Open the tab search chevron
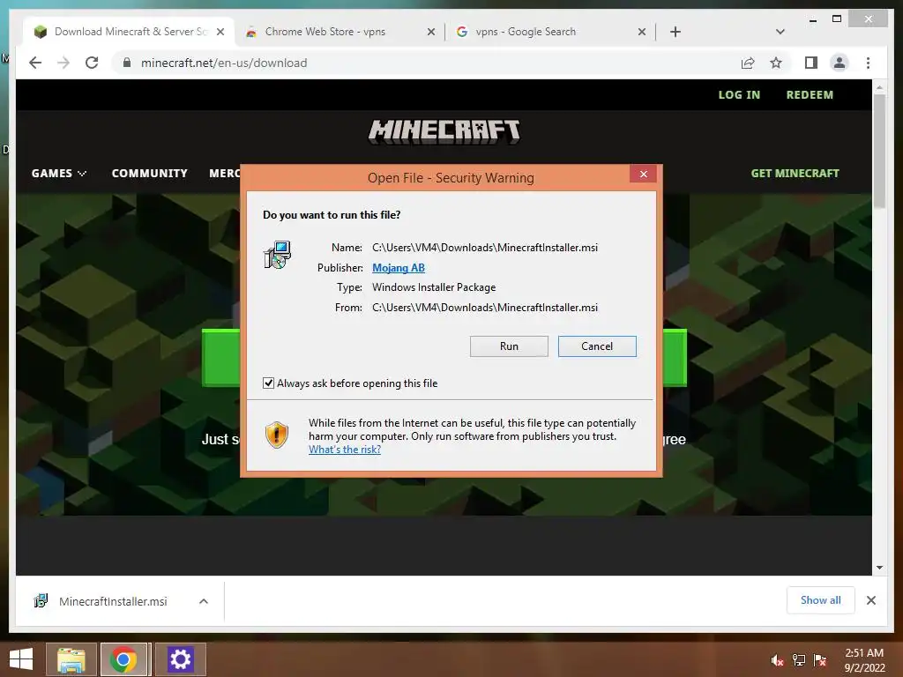 [780, 32]
